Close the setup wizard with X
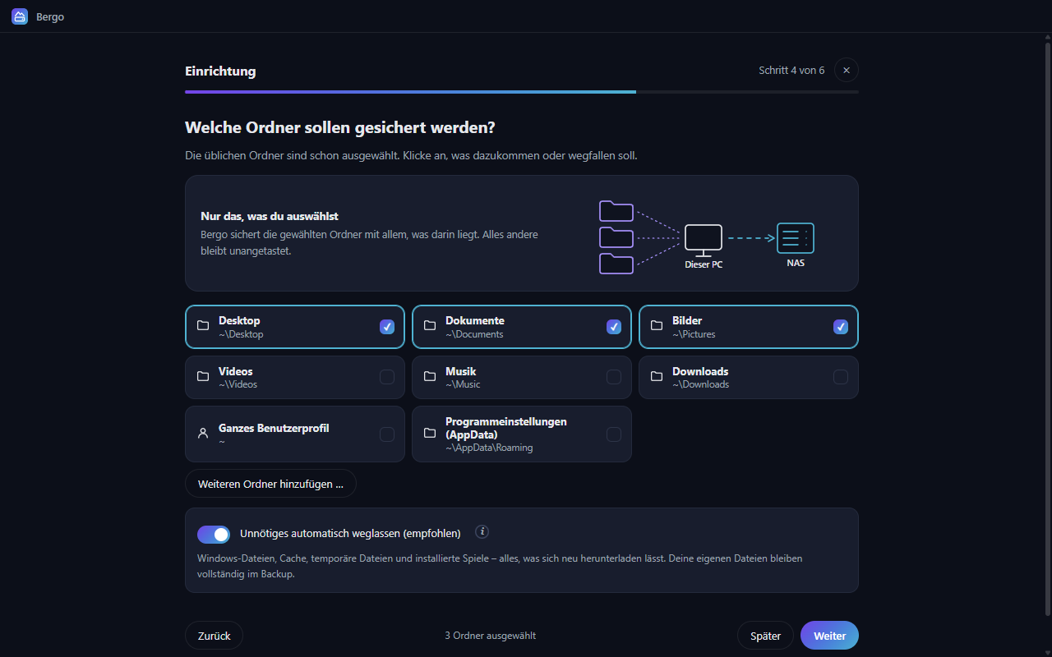The width and height of the screenshot is (1052, 657). click(847, 71)
